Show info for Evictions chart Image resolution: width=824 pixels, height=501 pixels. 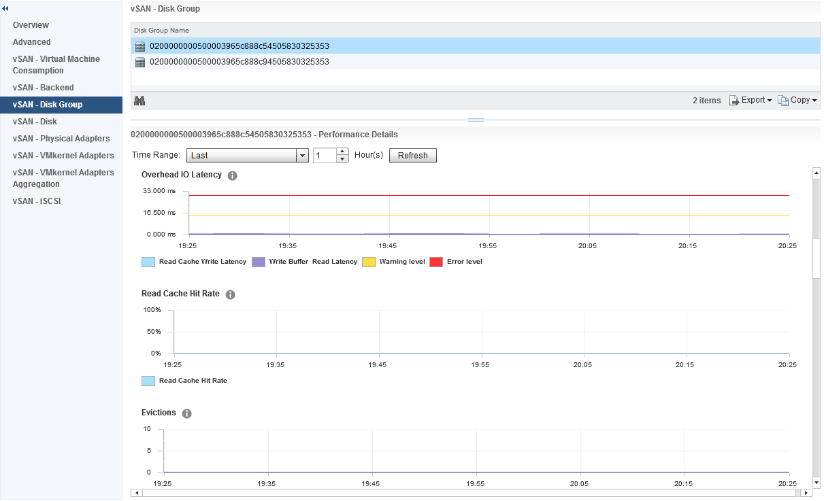(x=187, y=413)
